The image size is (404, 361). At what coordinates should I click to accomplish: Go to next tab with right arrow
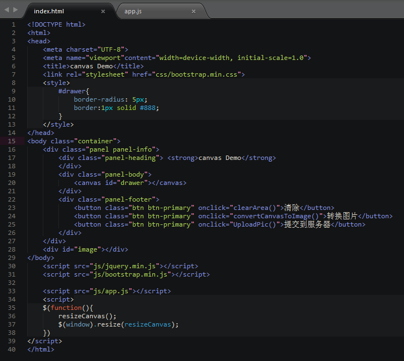pyautogui.click(x=16, y=9)
